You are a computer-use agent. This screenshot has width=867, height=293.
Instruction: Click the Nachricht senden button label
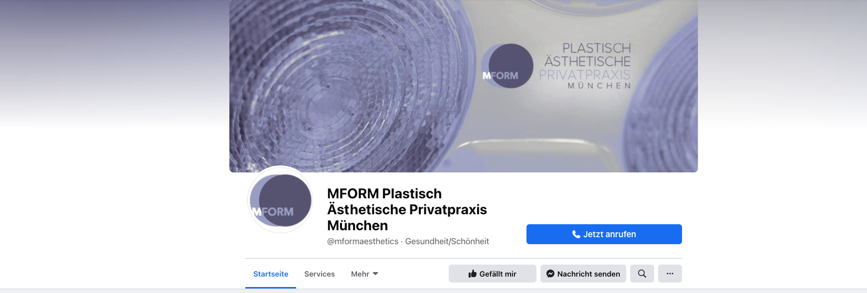[589, 274]
